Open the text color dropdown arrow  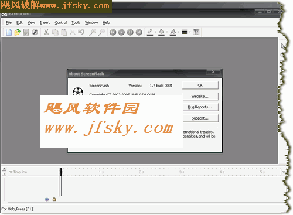pos(178,32)
